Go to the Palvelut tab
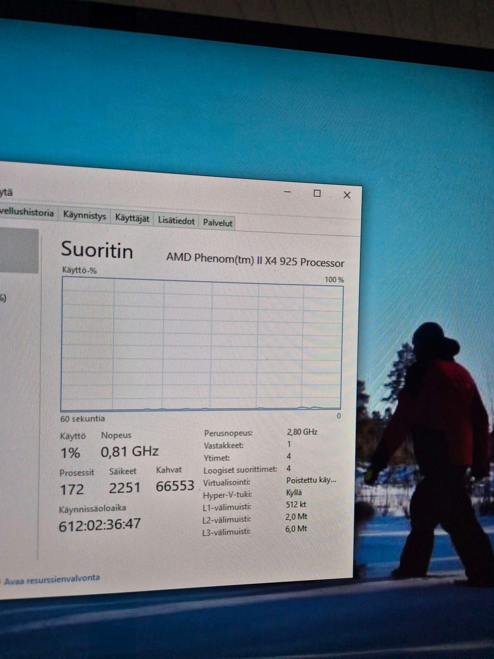494x659 pixels. [218, 223]
